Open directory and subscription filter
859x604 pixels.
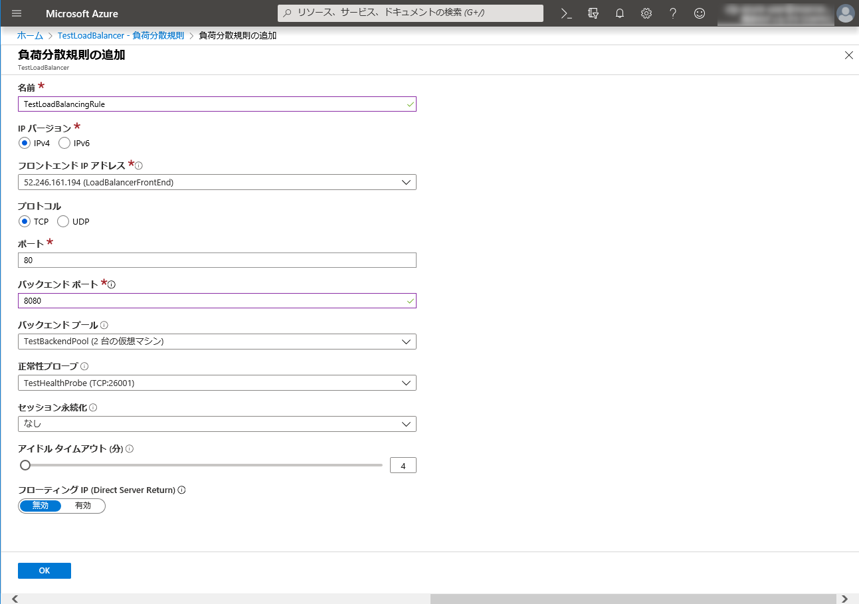(x=593, y=13)
